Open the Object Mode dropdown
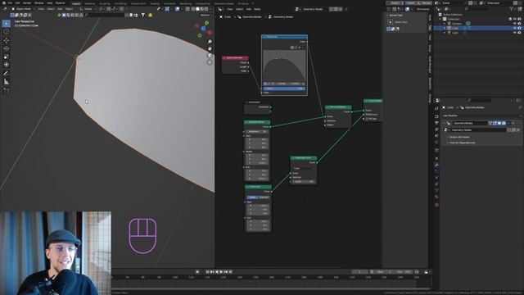 pos(24,9)
